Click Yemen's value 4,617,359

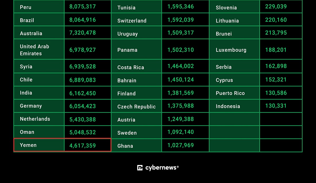click(83, 146)
